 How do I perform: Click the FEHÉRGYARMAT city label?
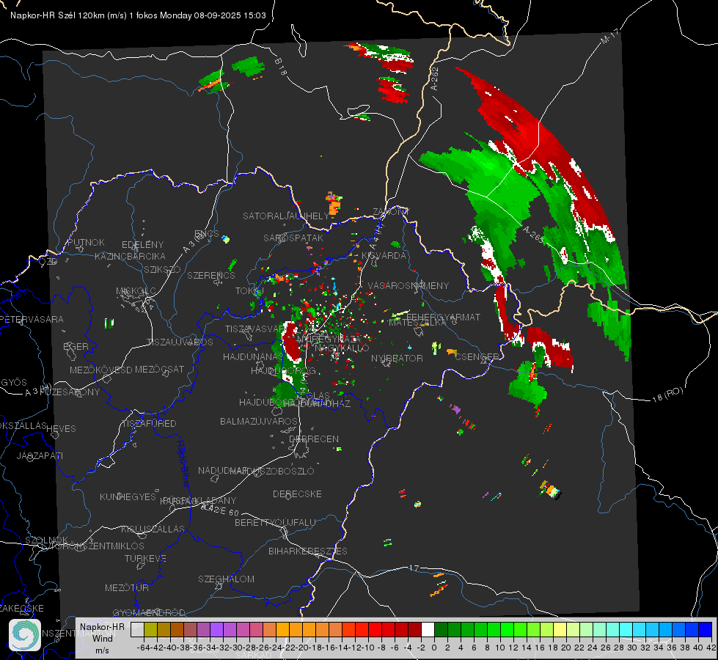tap(443, 317)
